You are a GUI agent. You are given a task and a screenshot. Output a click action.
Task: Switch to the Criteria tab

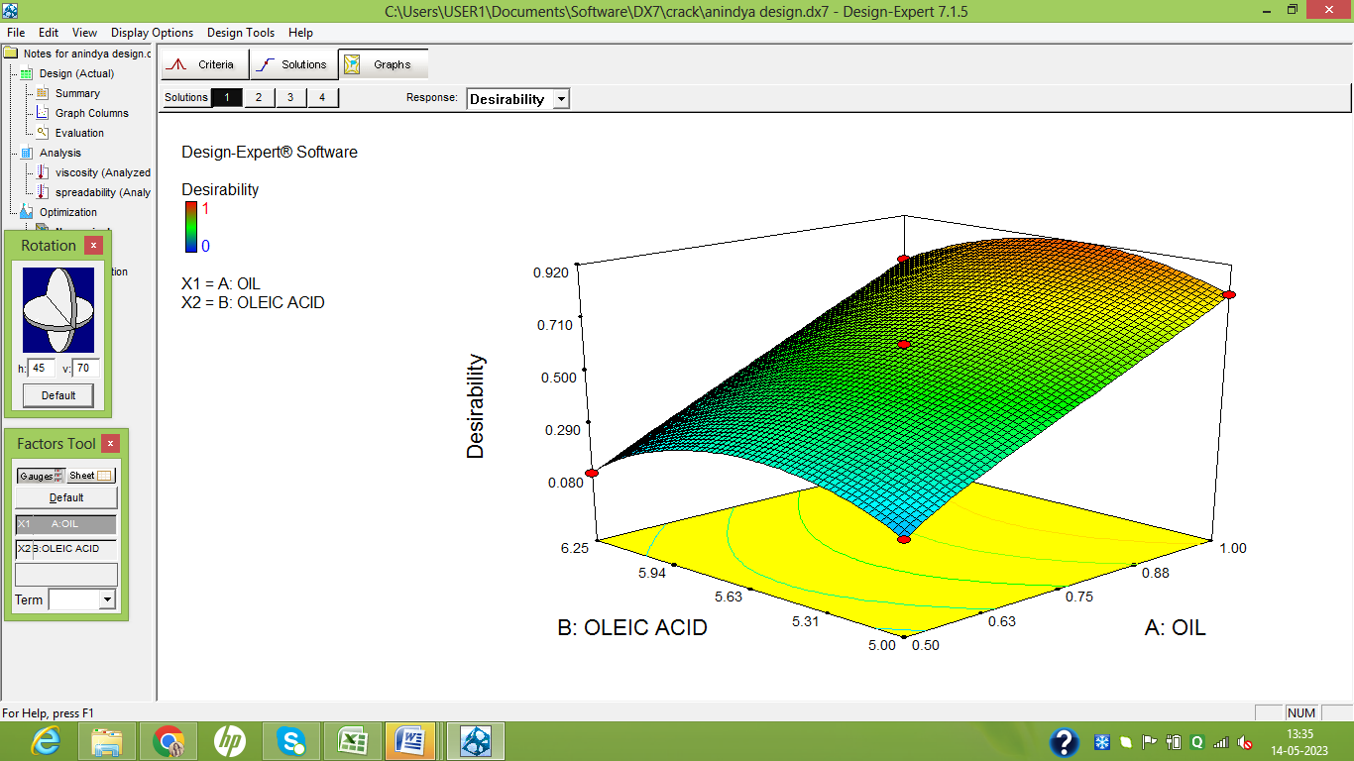coord(203,64)
